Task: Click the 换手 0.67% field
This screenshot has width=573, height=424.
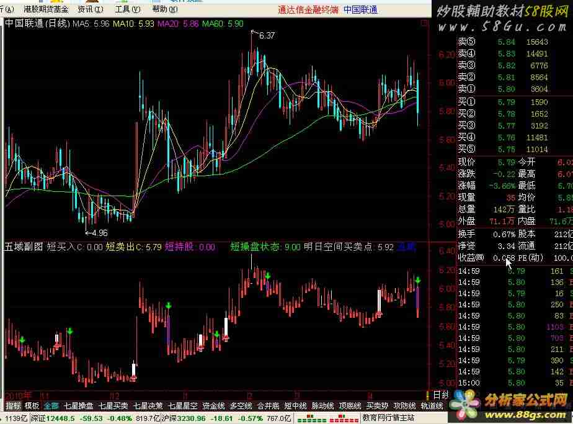Action: tap(487, 234)
